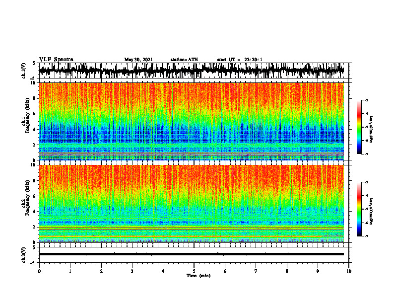Click the ch.2 frequency axis "2" tick label

click(35, 227)
